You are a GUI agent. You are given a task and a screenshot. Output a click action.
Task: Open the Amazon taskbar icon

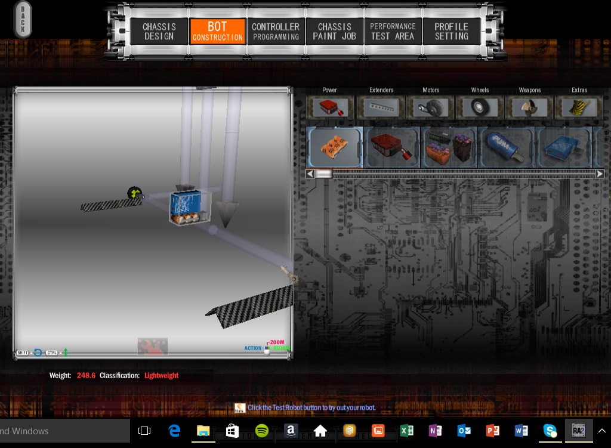(x=291, y=431)
